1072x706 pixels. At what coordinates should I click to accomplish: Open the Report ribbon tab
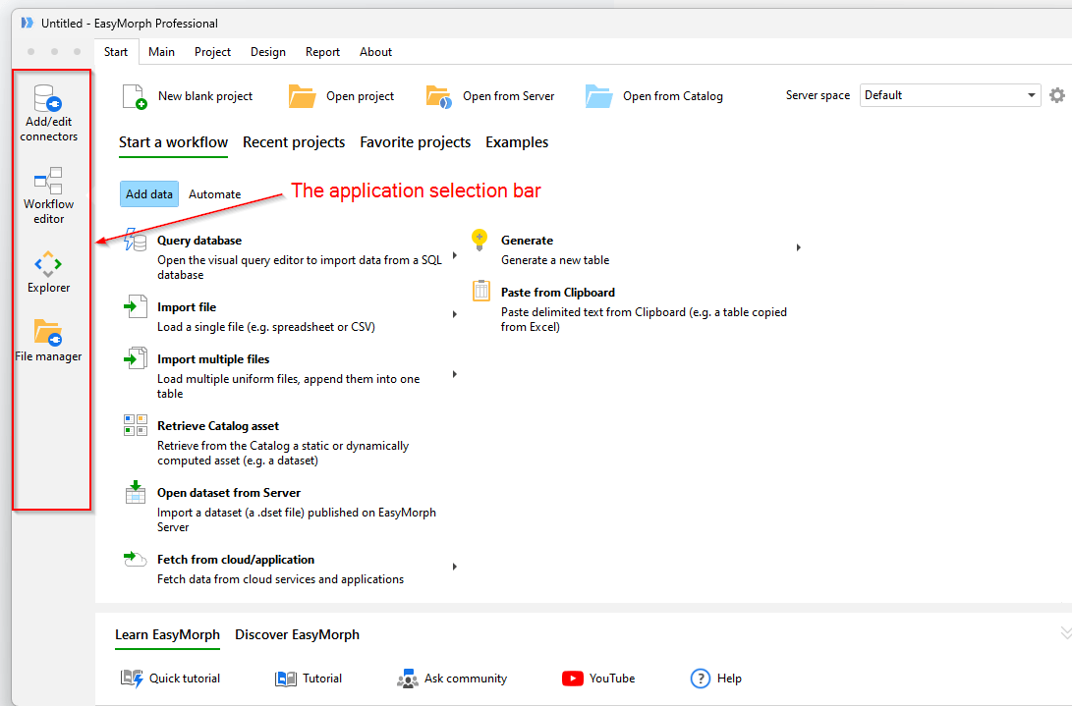point(322,52)
